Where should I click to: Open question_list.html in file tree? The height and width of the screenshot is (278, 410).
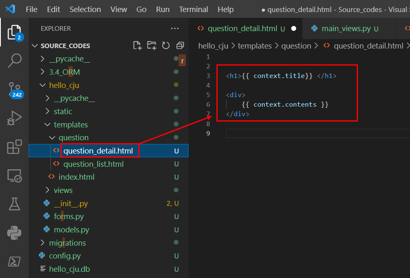coord(109,164)
